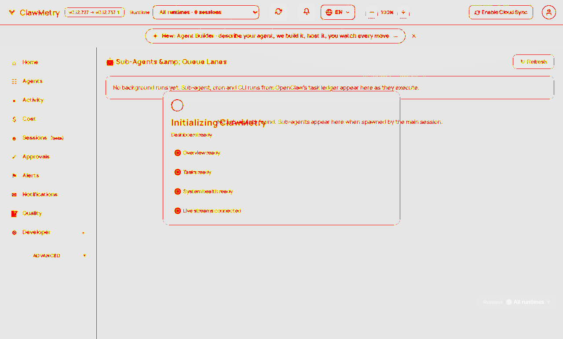Viewport: 563px width, 339px height.
Task: Click the "System health ready" checklist row
Action: [281, 191]
